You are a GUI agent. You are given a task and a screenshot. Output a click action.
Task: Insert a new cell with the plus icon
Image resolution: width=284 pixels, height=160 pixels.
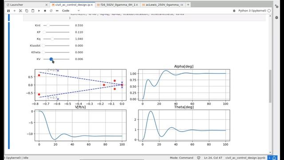point(15,11)
